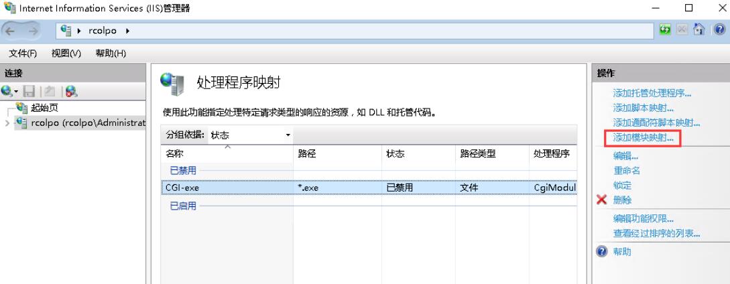The height and width of the screenshot is (284, 730).
Task: Collapse the 已禁用 group header
Action: (x=183, y=170)
